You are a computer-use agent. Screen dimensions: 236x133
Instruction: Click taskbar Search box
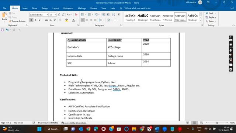(x=53, y=129)
